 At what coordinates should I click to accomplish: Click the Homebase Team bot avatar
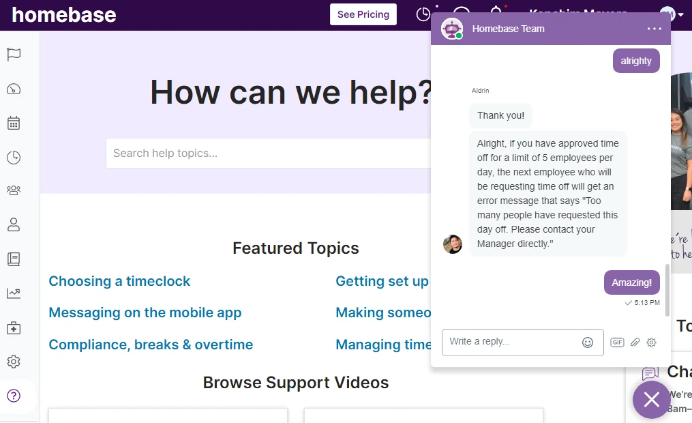pyautogui.click(x=451, y=29)
